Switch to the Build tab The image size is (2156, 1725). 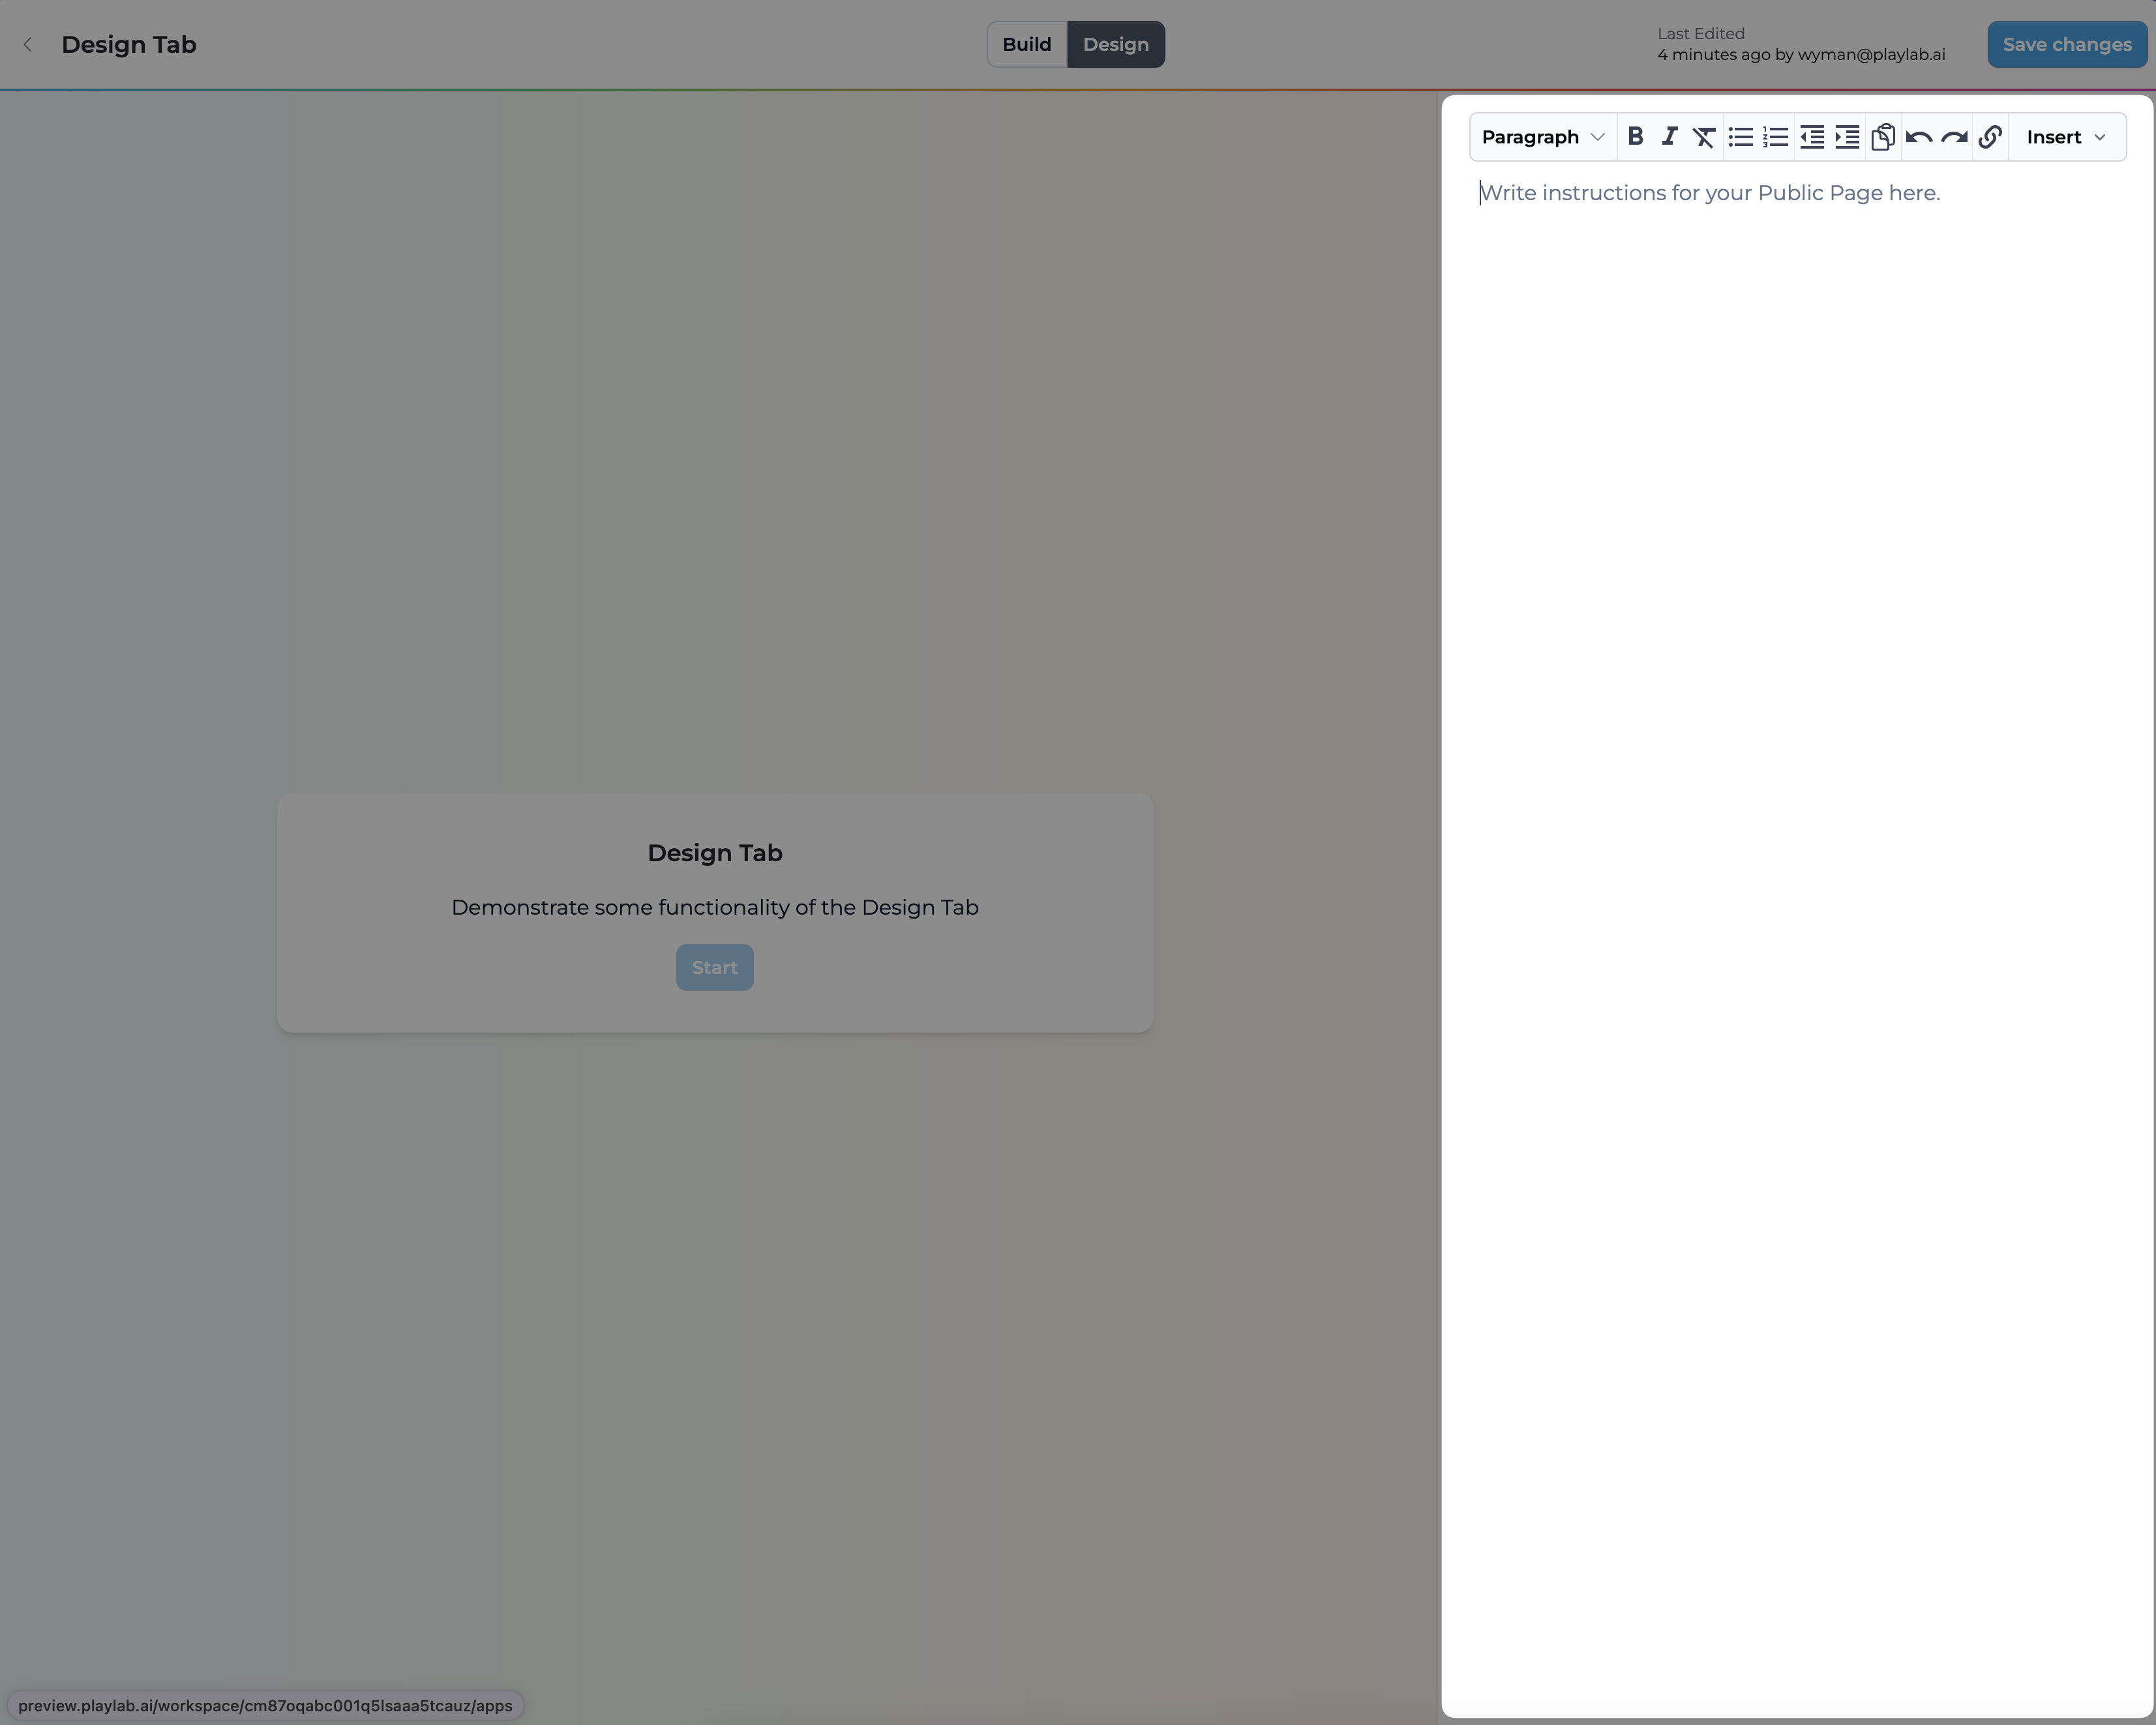point(1026,44)
